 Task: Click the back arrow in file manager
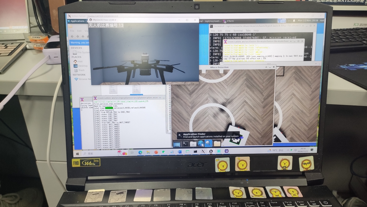coord(72,36)
